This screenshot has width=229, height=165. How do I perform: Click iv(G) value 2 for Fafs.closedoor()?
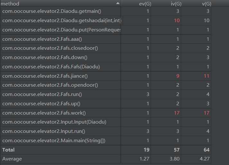[178, 48]
